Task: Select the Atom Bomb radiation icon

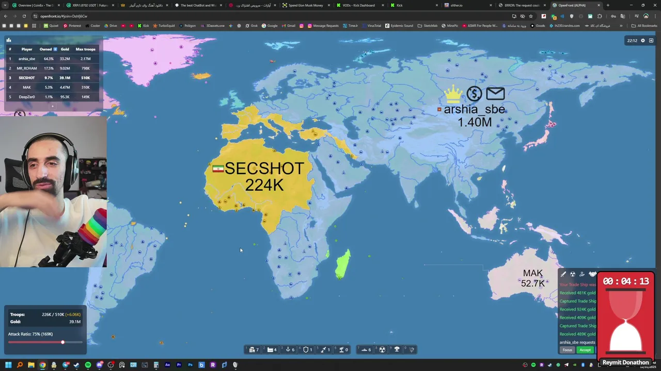Action: (382, 349)
